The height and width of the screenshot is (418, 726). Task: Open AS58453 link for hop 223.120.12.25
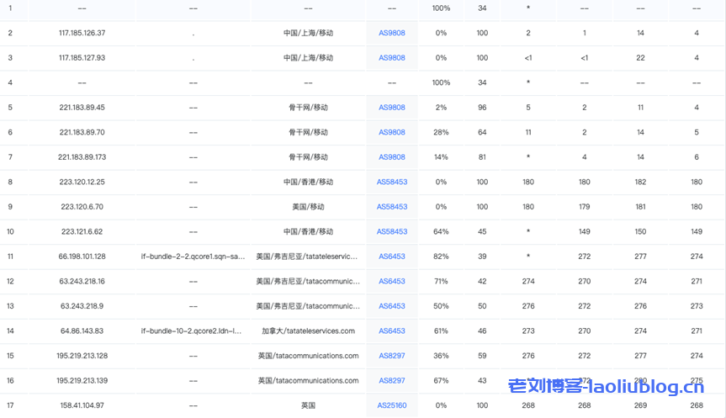[x=391, y=183]
